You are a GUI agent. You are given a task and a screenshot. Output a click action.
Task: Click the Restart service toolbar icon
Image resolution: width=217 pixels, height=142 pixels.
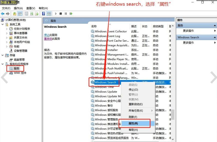click(71, 14)
